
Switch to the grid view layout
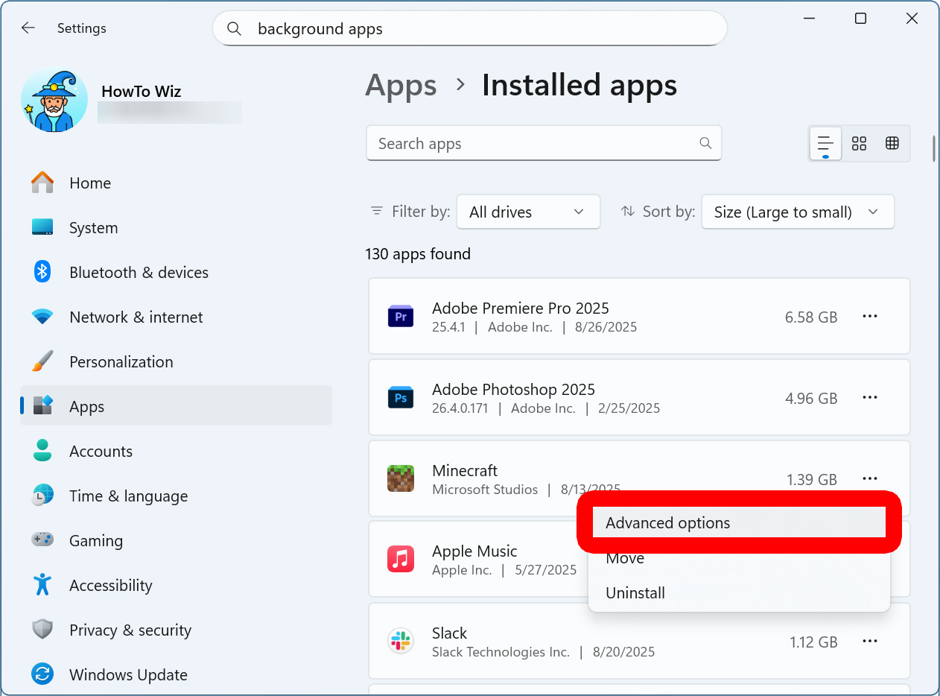892,143
